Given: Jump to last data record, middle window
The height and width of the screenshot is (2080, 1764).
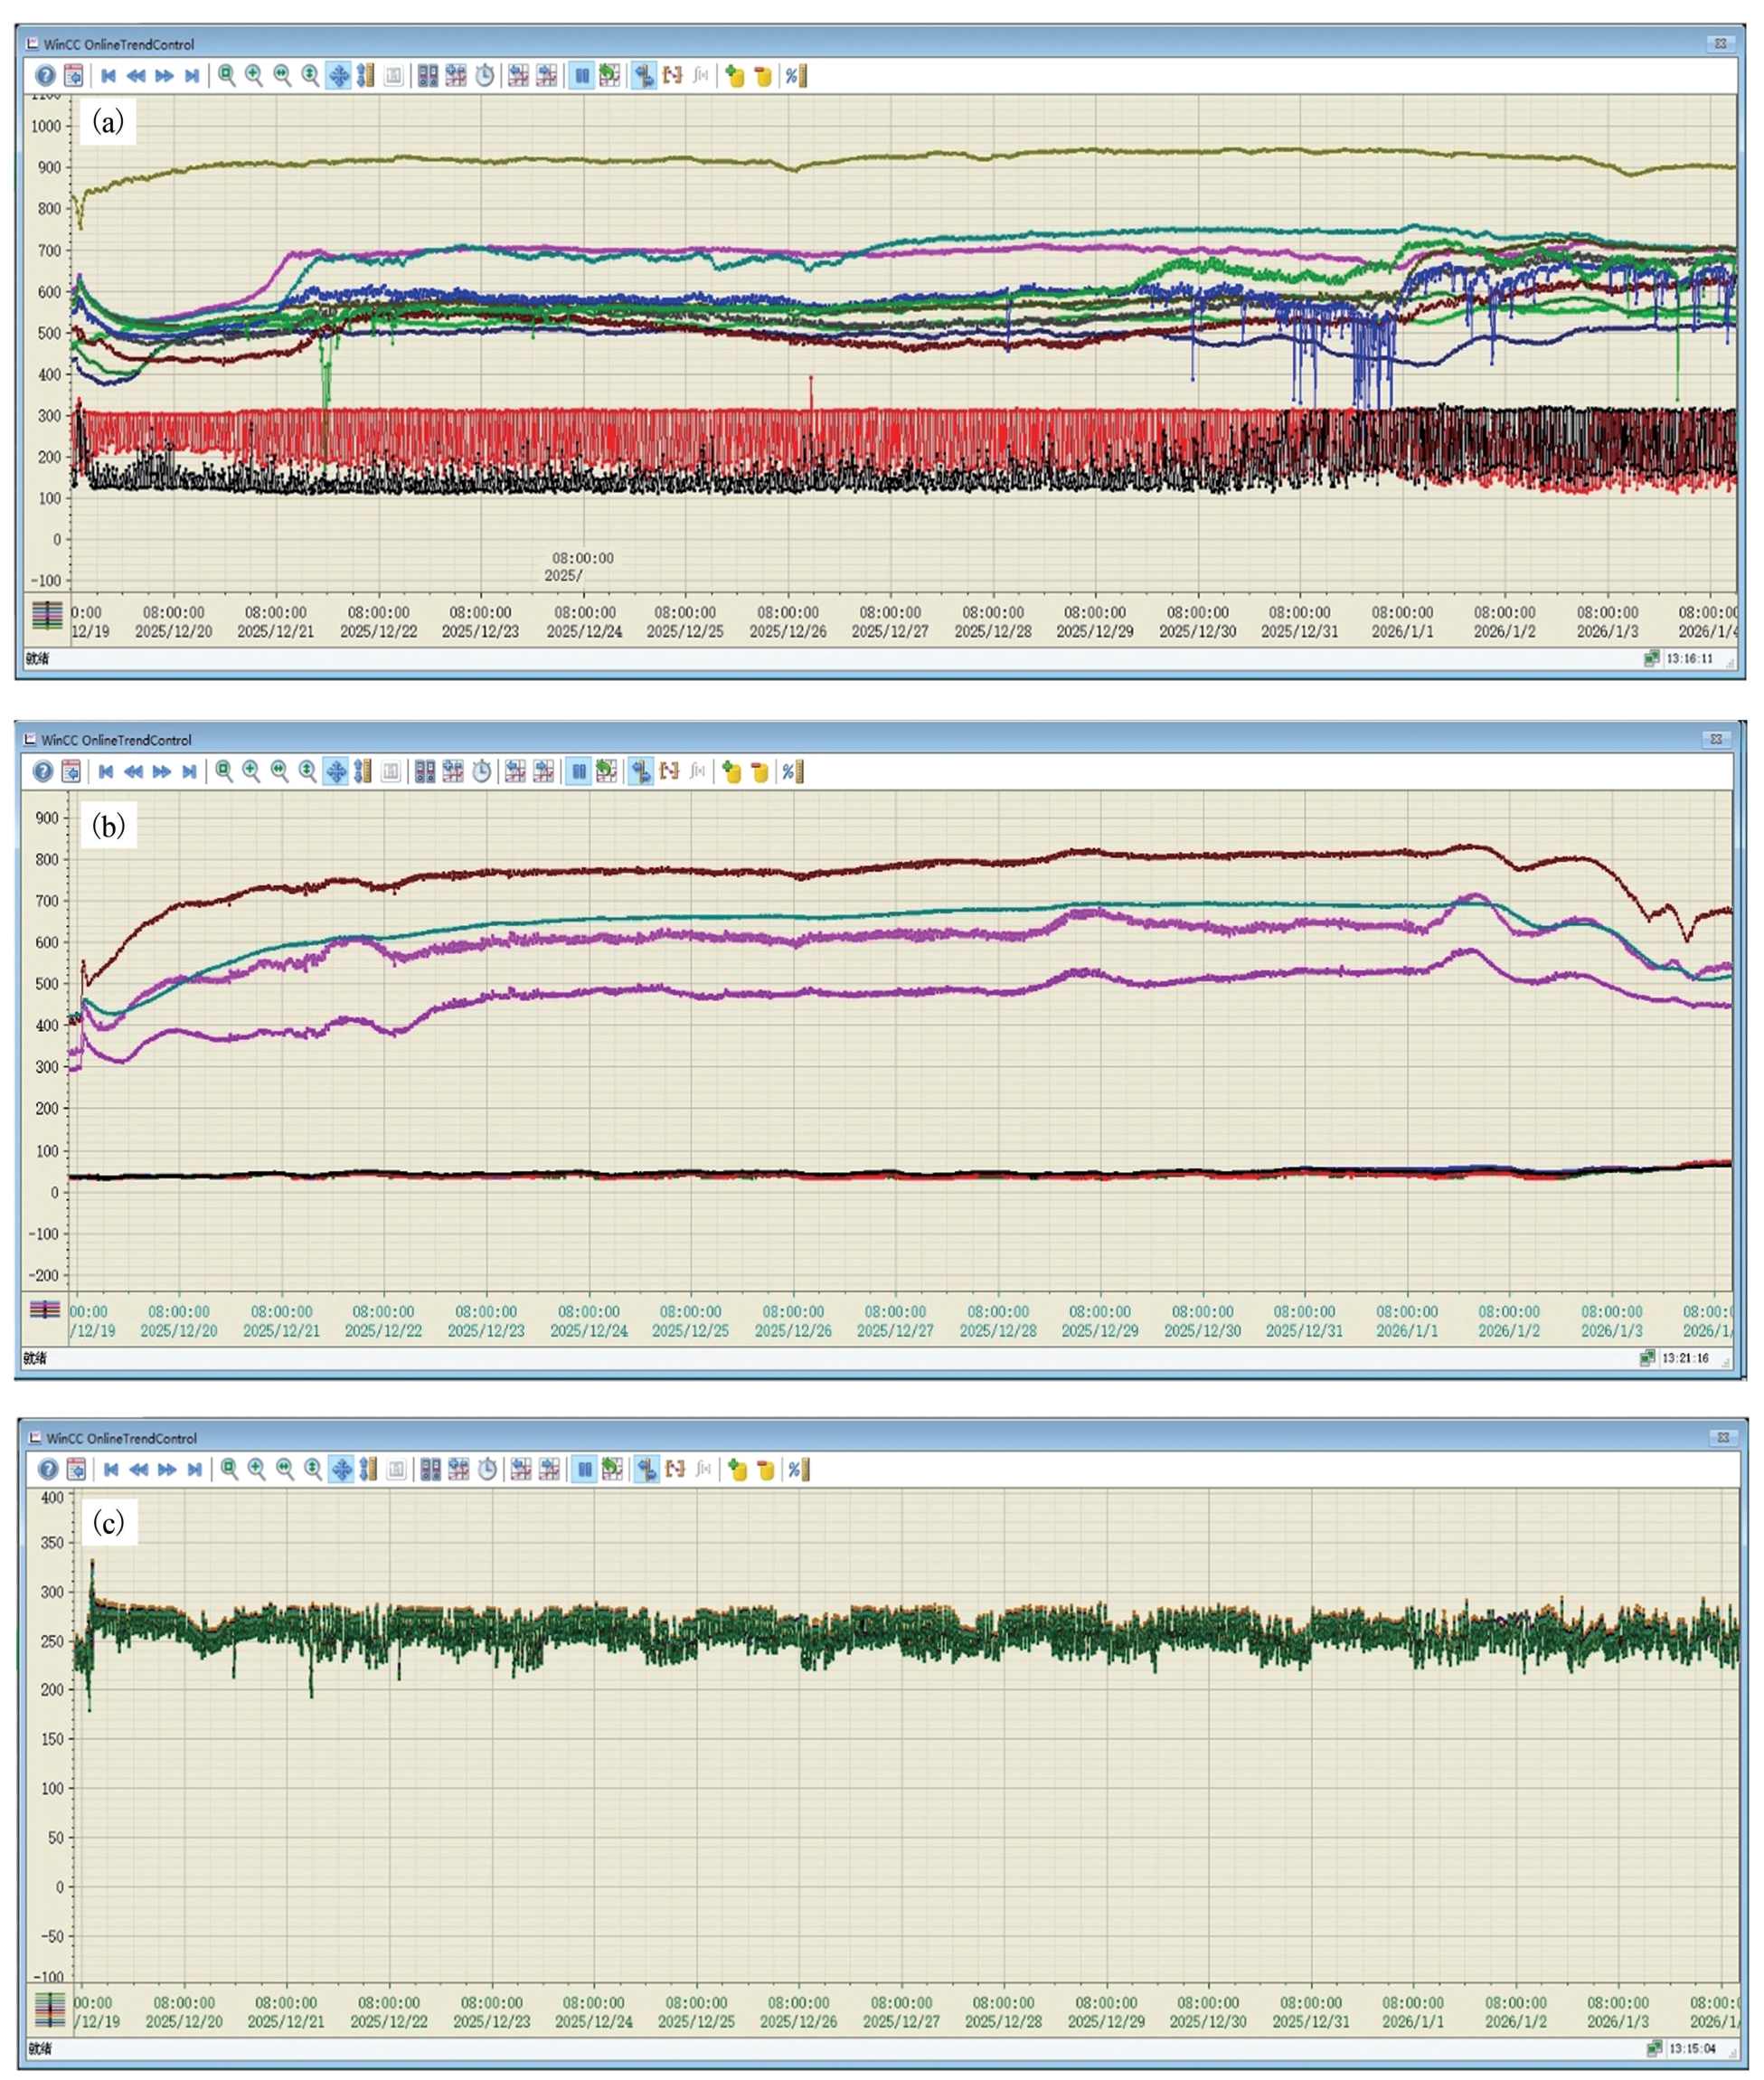Looking at the screenshot, I should (x=190, y=772).
